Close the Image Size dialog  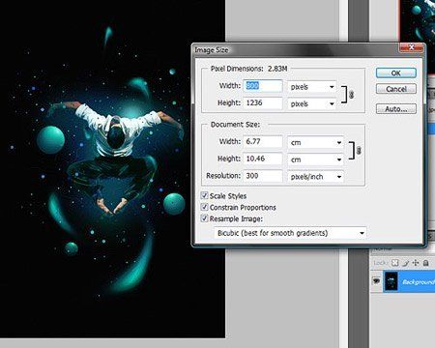pyautogui.click(x=411, y=47)
